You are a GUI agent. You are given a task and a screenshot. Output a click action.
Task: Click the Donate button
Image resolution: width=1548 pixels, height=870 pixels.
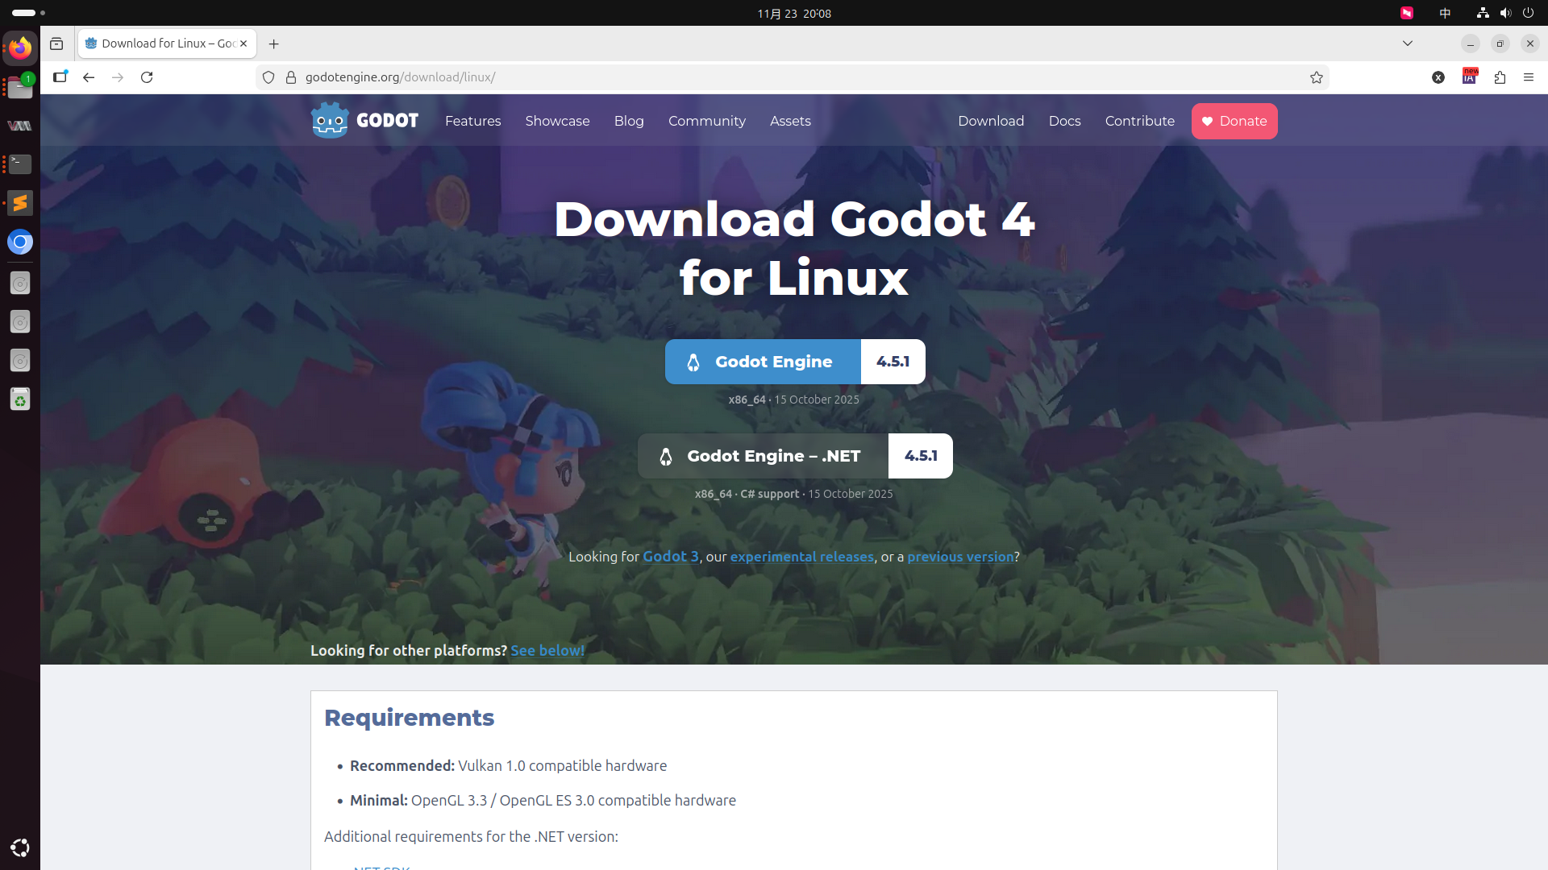pos(1234,121)
